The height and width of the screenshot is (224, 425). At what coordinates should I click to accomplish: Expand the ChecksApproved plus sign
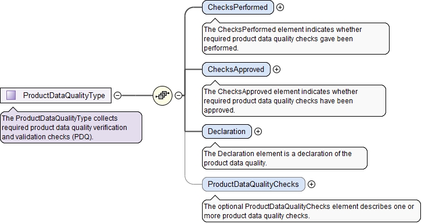[276, 69]
